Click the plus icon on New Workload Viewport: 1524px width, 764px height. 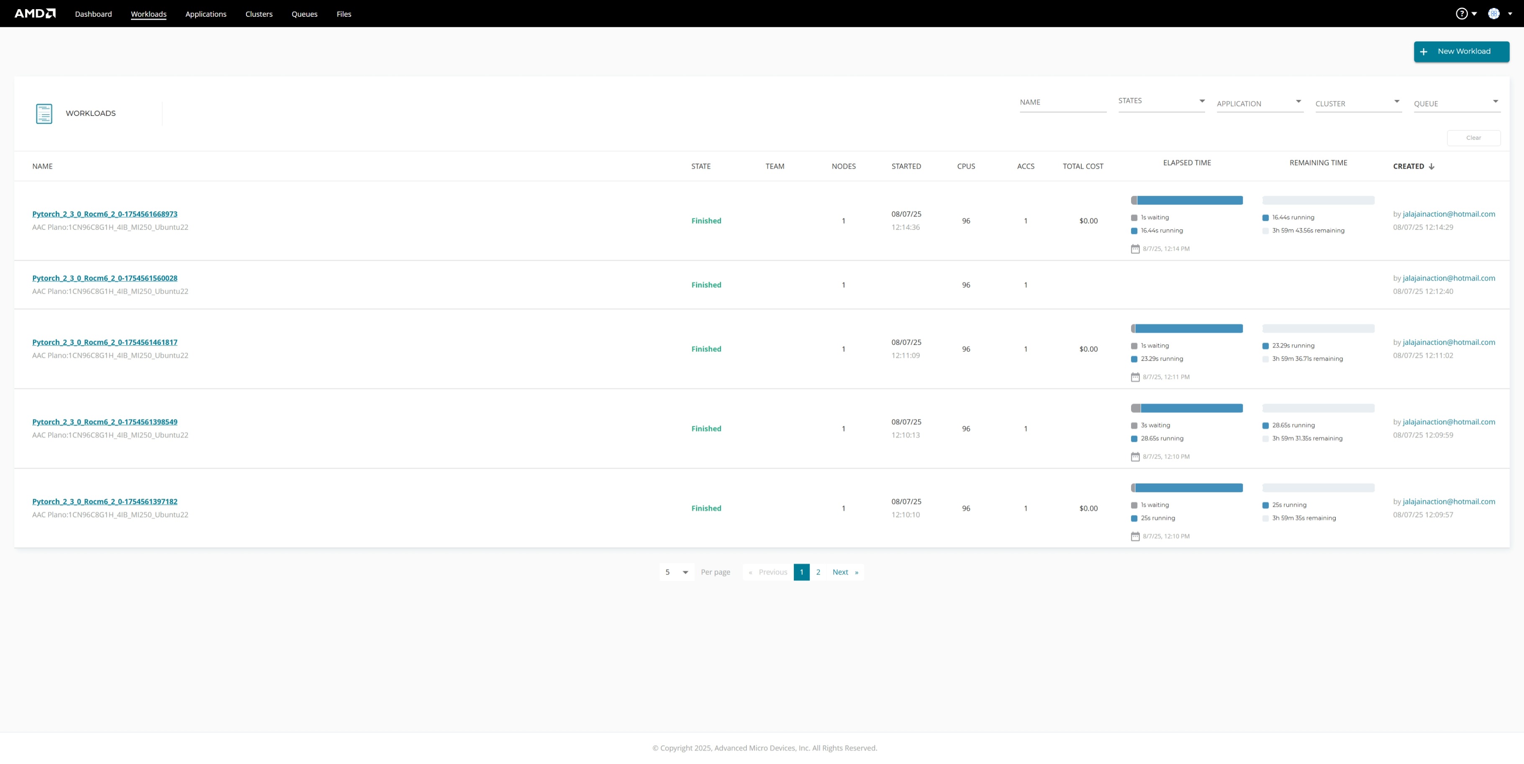1424,51
